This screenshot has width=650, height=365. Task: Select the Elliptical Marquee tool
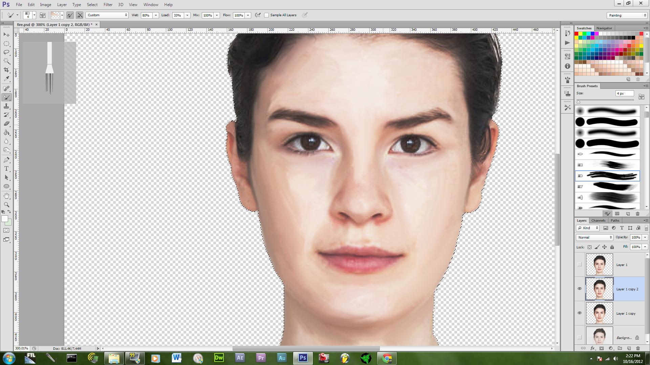point(6,44)
